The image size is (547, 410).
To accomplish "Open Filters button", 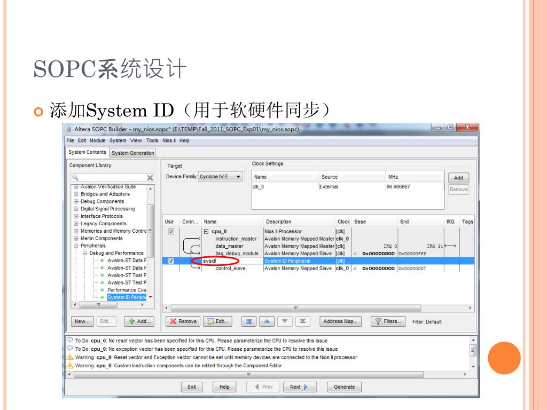I will point(388,321).
